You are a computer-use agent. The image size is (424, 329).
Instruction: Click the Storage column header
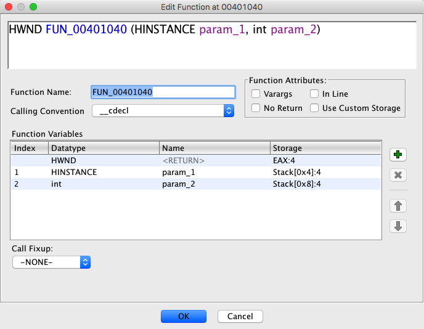[327, 148]
